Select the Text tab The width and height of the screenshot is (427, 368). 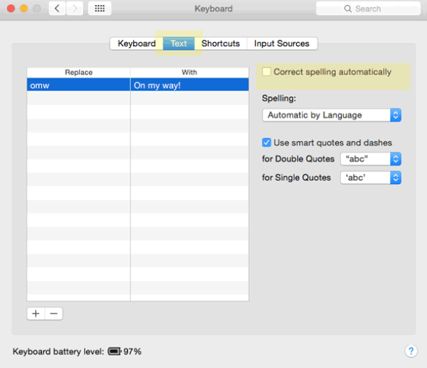pos(179,44)
